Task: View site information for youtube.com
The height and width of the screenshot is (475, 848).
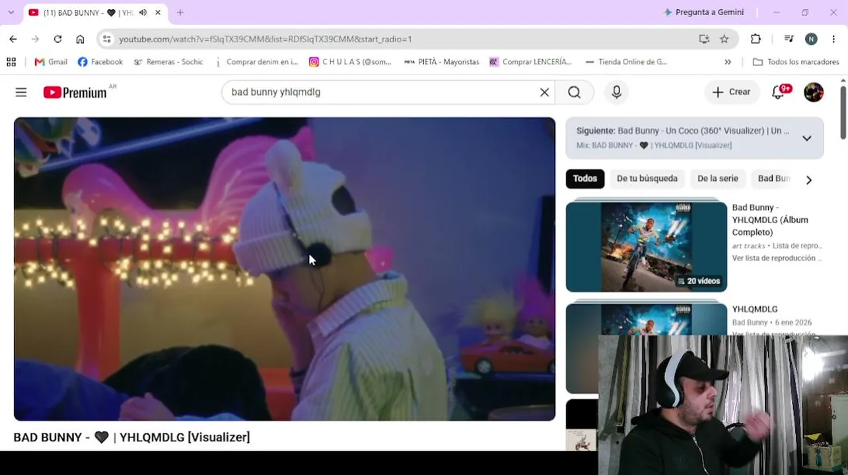Action: click(x=107, y=39)
